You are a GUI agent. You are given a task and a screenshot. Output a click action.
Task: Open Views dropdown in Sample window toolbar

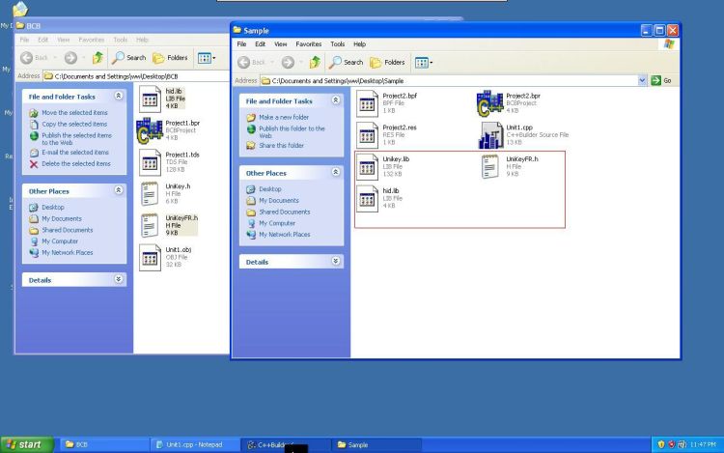point(424,63)
